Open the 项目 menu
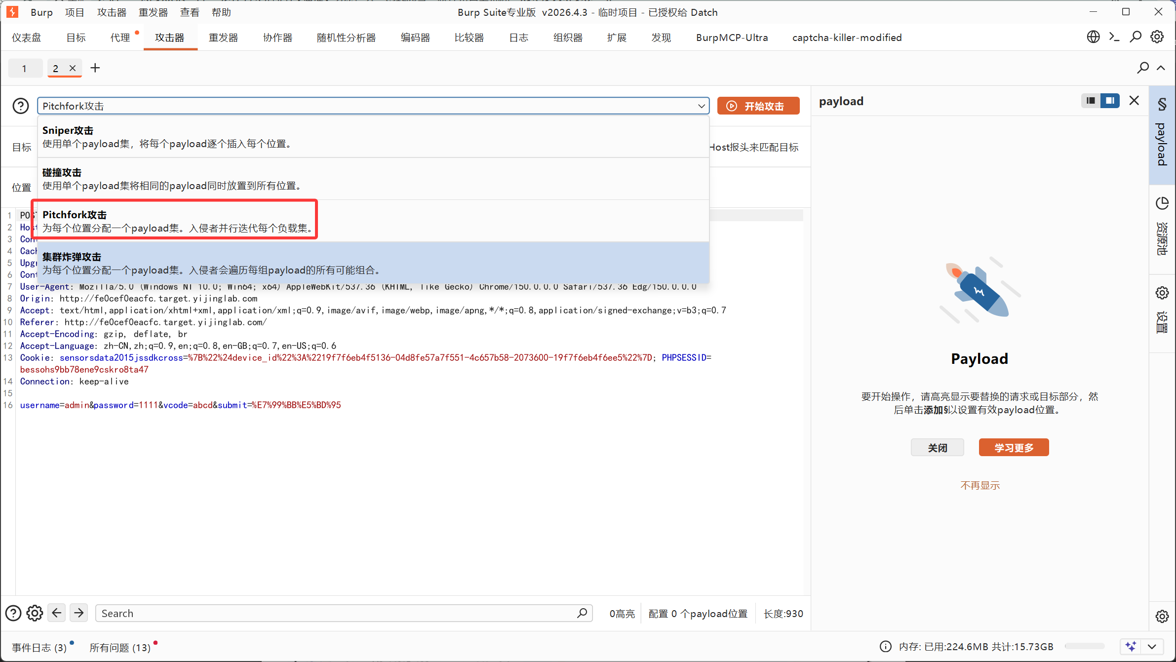 75,12
